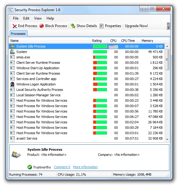This screenshot has width=179, height=185.
Task: Select the smss.exe row
Action: pyautogui.click(x=87, y=57)
